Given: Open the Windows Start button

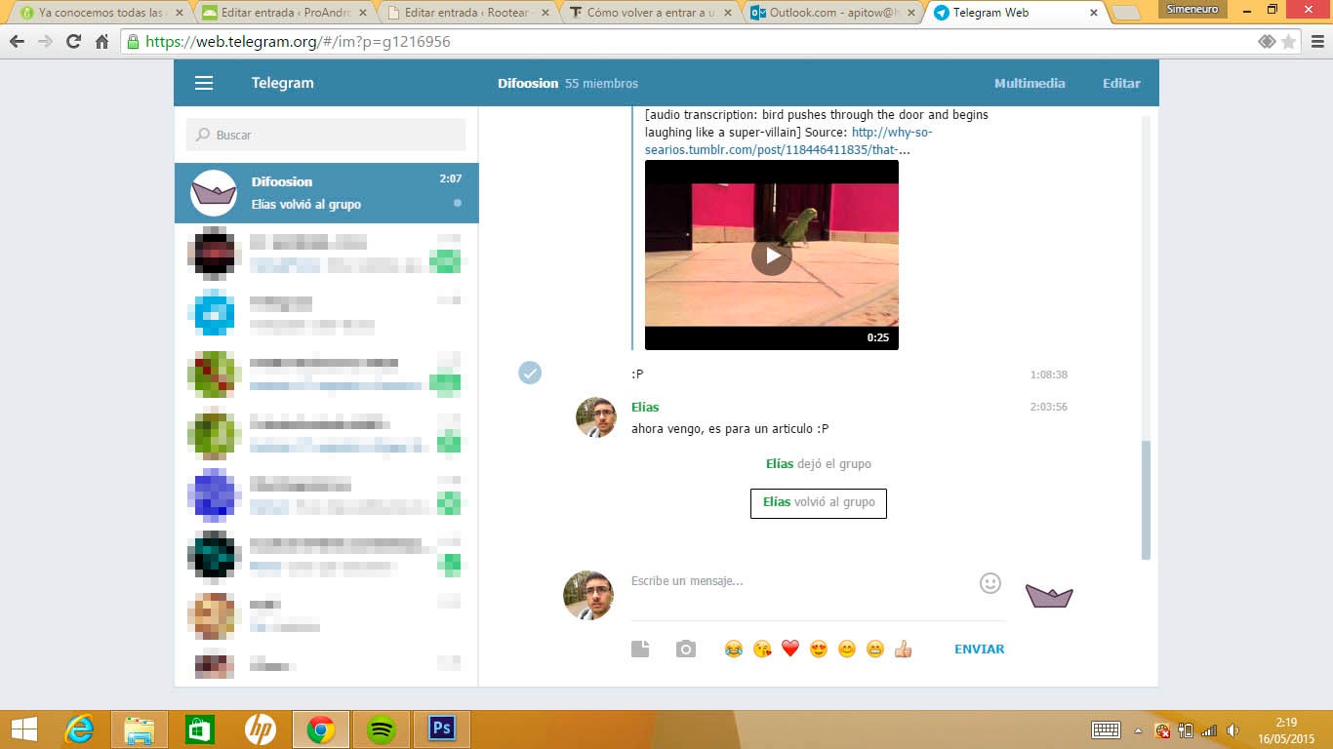Looking at the screenshot, I should coord(23,729).
